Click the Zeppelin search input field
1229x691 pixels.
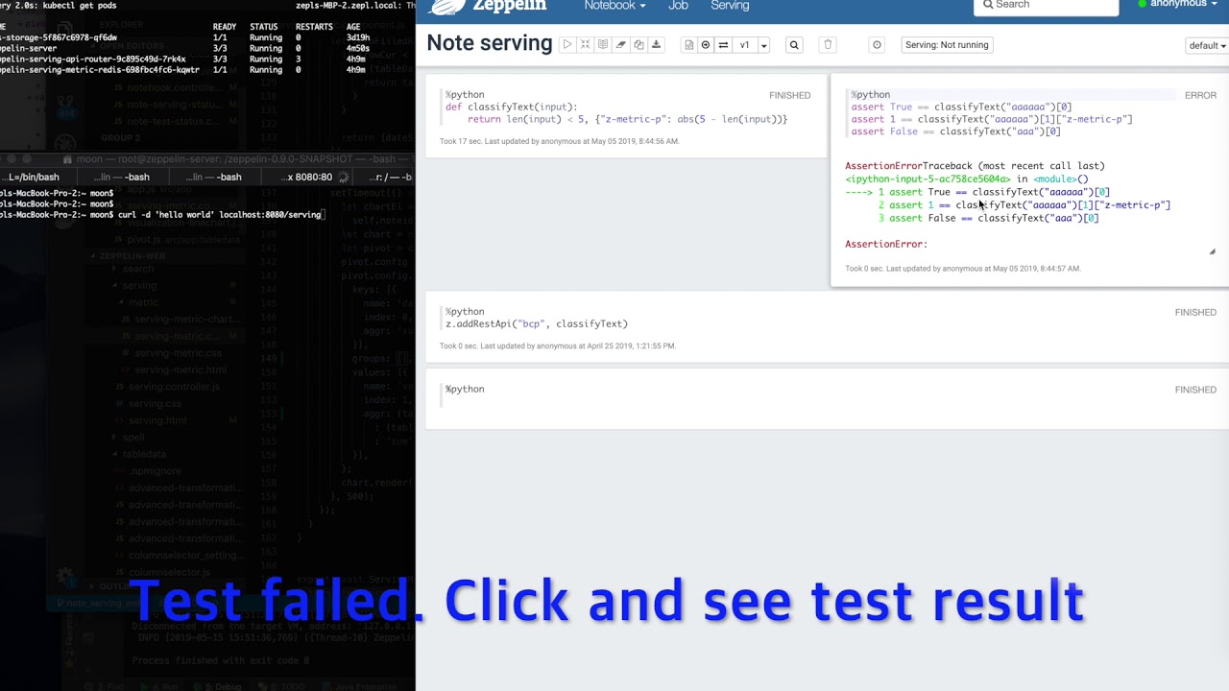(1046, 6)
